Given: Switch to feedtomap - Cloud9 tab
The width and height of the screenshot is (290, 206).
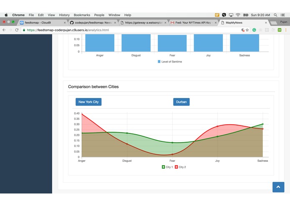Looking at the screenshot, I should pyautogui.click(x=42, y=23).
